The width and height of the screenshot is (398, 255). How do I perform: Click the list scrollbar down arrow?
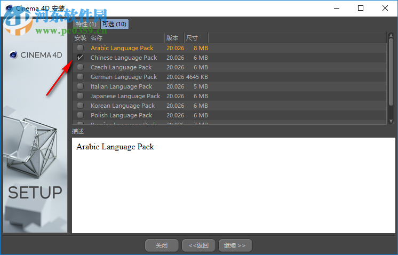point(391,121)
